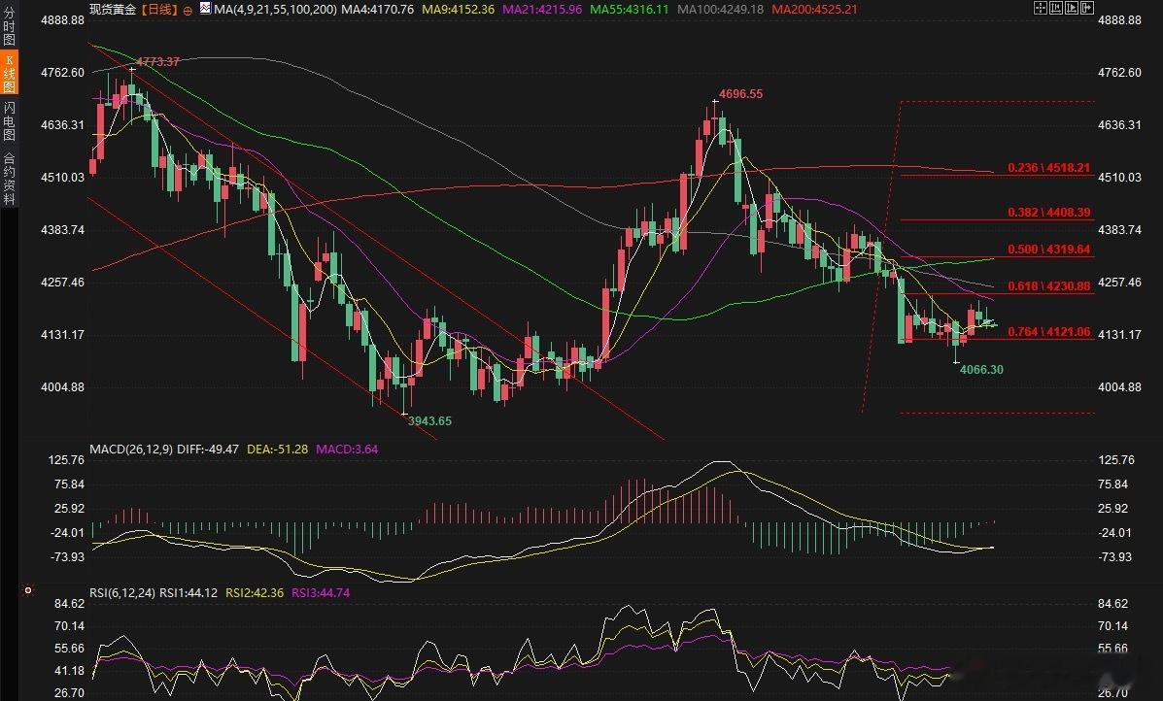The height and width of the screenshot is (701, 1163).
Task: Click the 3943.65 low price marker
Action: click(430, 421)
